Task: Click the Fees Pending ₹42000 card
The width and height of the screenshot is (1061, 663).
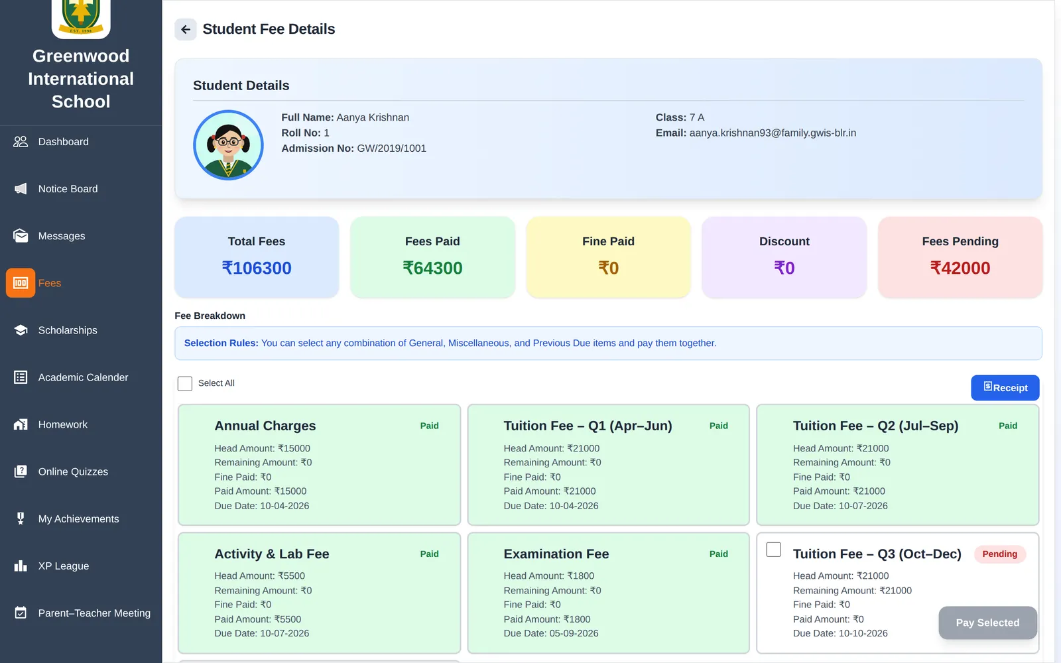Action: tap(960, 257)
